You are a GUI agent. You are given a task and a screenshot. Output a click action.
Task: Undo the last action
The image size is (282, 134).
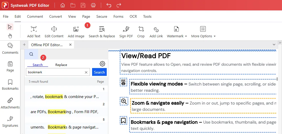pos(109,5)
